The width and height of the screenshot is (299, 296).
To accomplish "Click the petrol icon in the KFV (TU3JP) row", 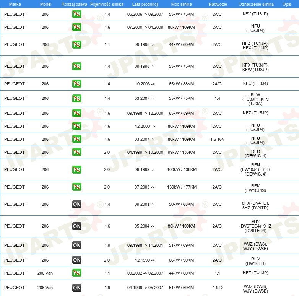I will coord(76,14).
